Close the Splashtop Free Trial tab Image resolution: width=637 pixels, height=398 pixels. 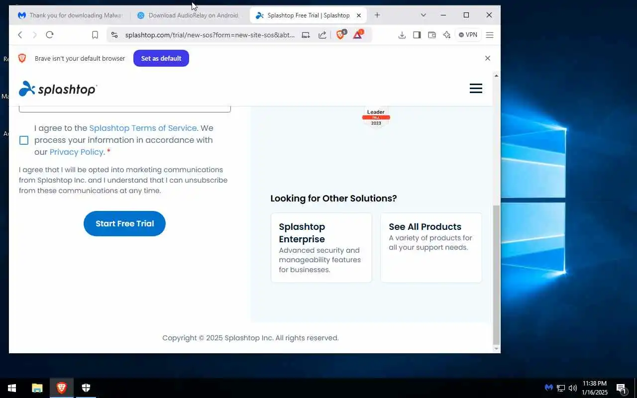click(359, 15)
